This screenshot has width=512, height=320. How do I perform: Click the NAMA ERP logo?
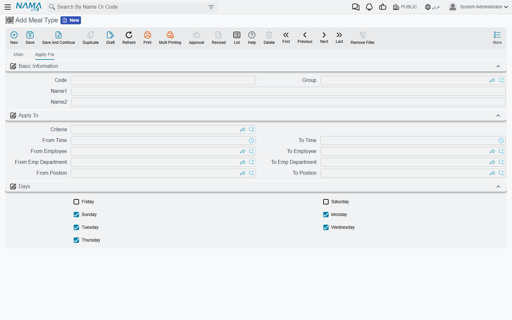[28, 7]
